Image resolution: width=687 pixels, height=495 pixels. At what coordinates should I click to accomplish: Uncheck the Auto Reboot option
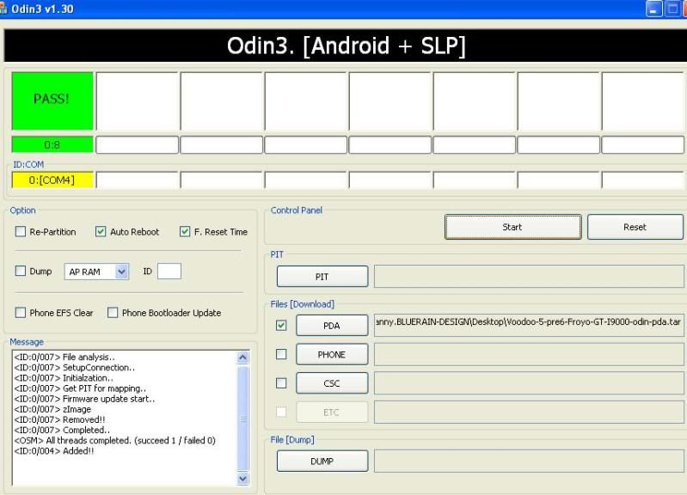(101, 231)
